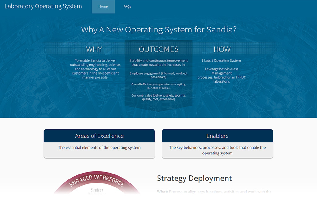This screenshot has width=317, height=198.
Task: Select the HOW column heading
Action: (x=222, y=49)
